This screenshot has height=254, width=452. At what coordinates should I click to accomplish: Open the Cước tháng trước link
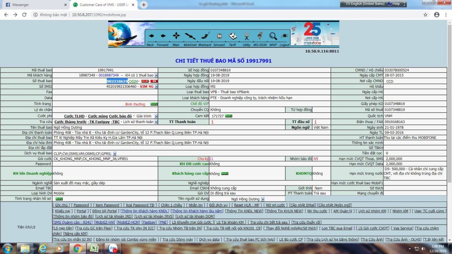pos(70,122)
